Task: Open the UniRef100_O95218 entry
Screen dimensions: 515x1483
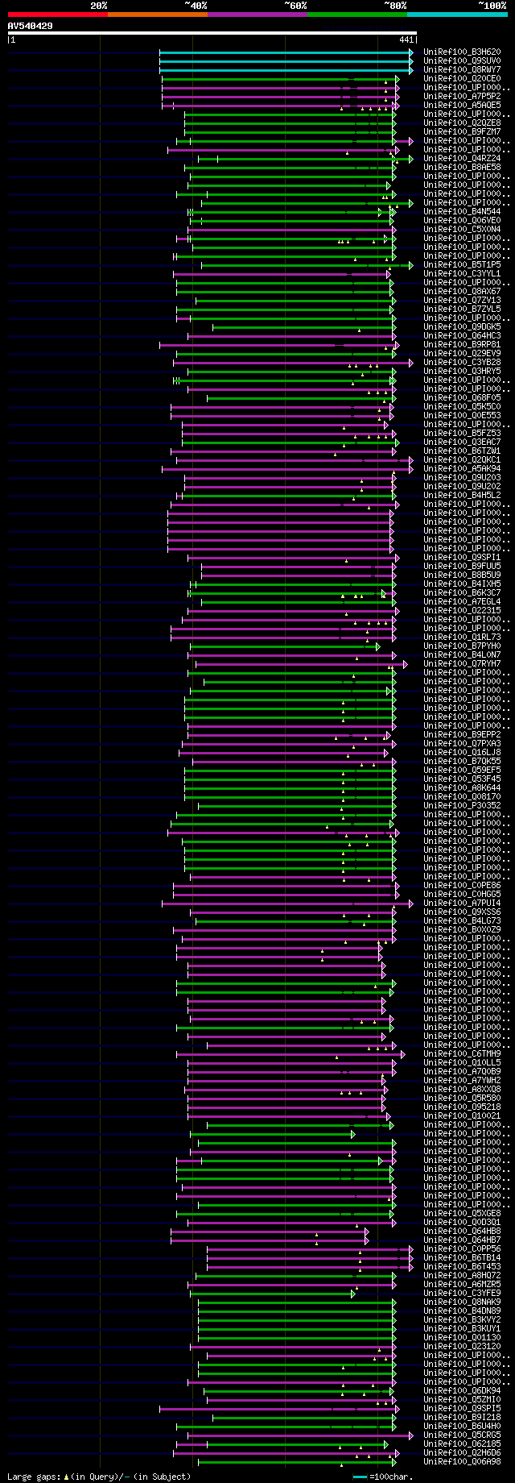Action: point(462,1107)
